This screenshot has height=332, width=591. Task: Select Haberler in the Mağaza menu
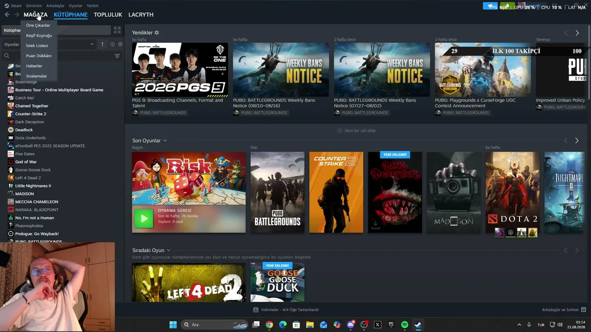pyautogui.click(x=34, y=66)
